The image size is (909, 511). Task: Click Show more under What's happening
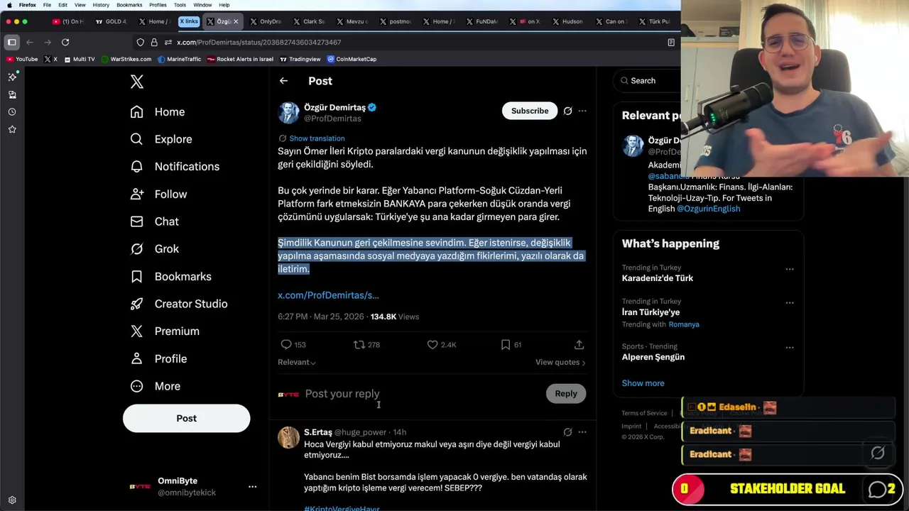(643, 383)
